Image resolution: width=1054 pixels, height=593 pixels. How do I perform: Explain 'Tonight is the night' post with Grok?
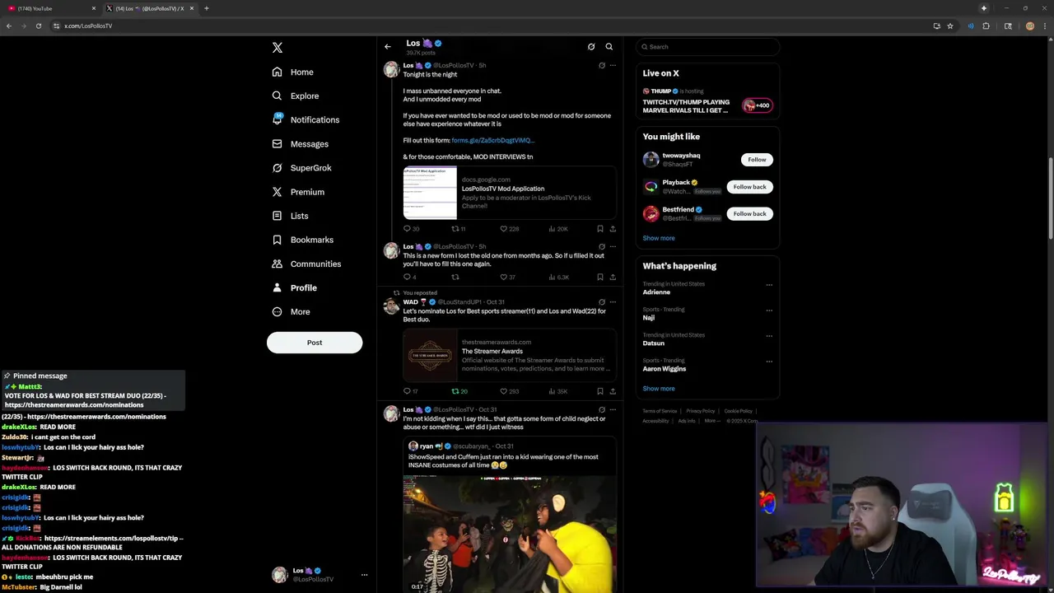tap(602, 65)
